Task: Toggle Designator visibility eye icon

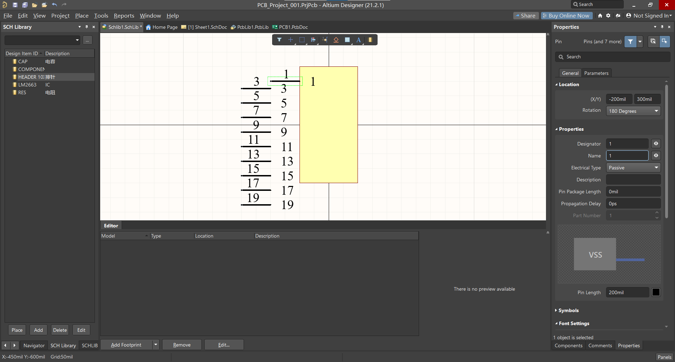Action: tap(656, 144)
